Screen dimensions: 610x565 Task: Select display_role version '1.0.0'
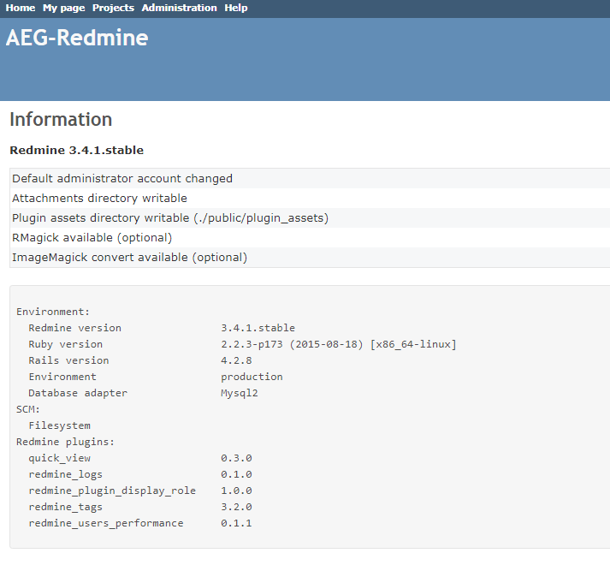click(236, 491)
